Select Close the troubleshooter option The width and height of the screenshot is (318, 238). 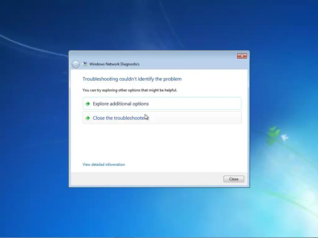tap(162, 117)
